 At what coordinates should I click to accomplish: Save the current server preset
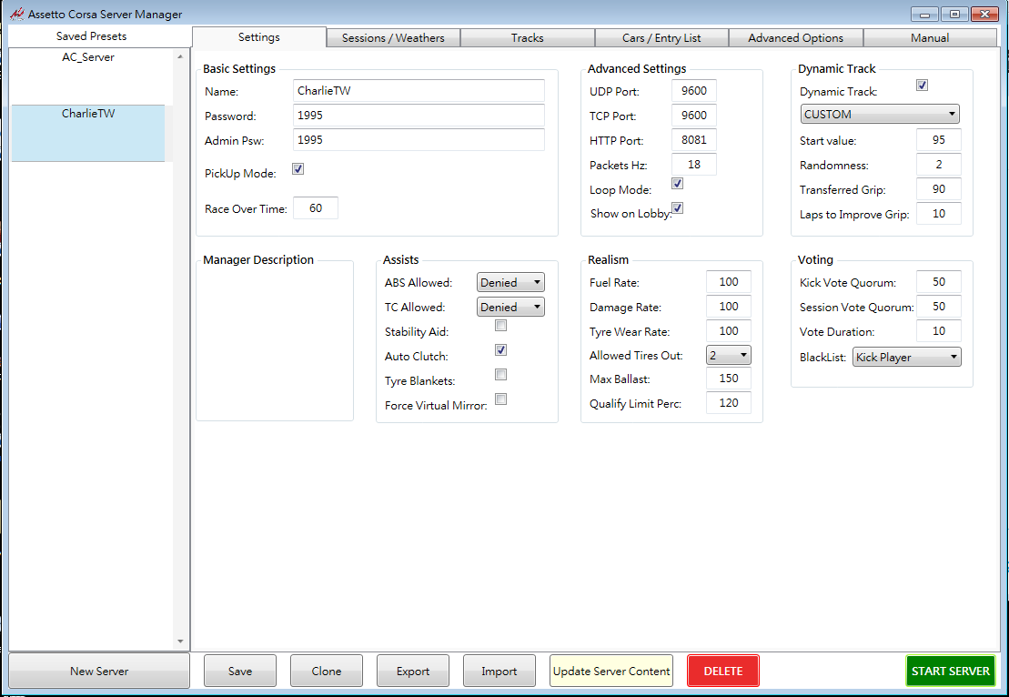pos(240,672)
